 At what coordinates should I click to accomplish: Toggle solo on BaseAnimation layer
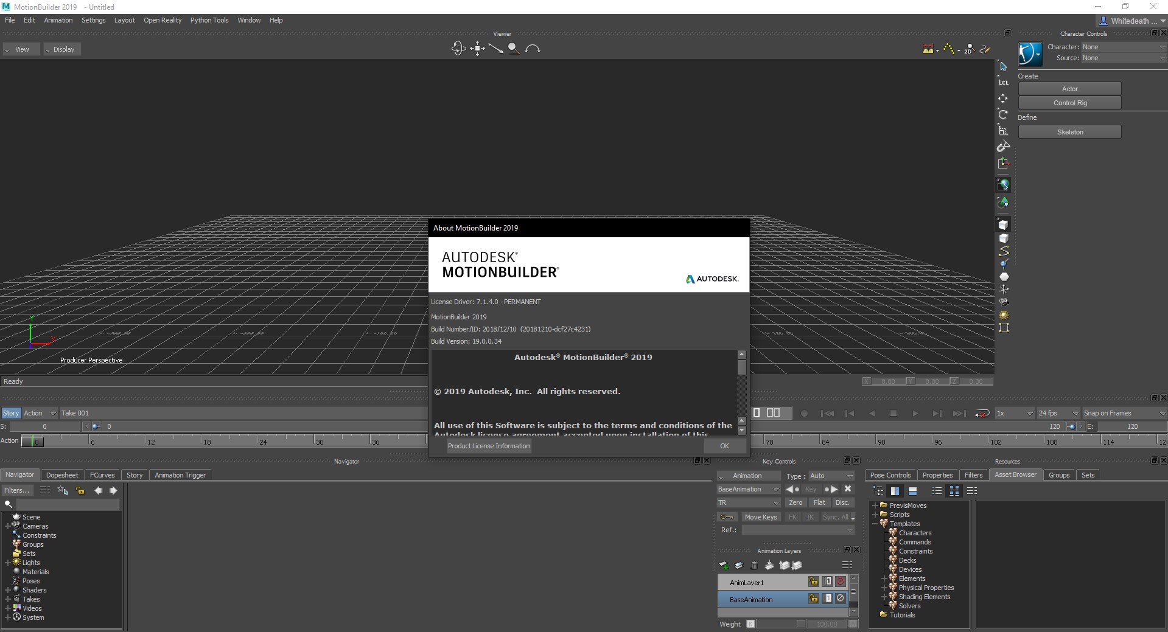(x=828, y=599)
